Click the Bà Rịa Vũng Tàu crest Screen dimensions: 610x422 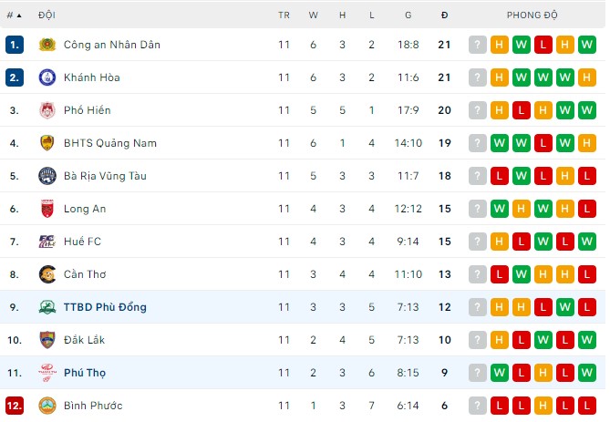(x=47, y=176)
